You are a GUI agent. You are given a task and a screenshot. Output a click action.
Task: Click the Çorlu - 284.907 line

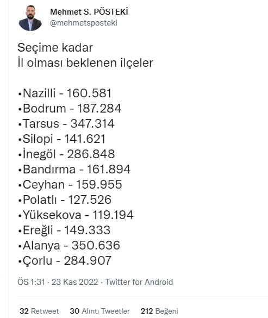[65, 261]
